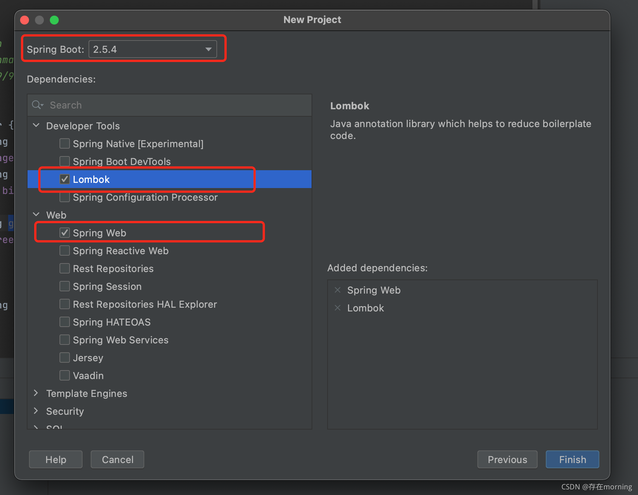
Task: Click the Security group label
Action: [65, 411]
